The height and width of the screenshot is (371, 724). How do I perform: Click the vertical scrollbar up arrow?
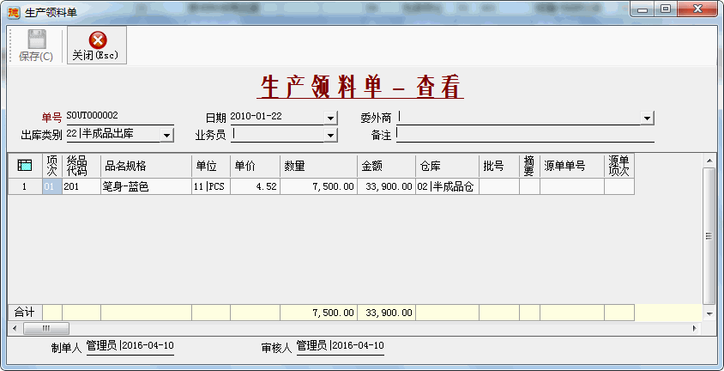[x=709, y=161]
